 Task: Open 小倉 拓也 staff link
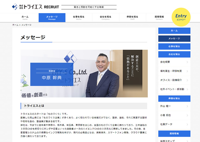(174, 115)
